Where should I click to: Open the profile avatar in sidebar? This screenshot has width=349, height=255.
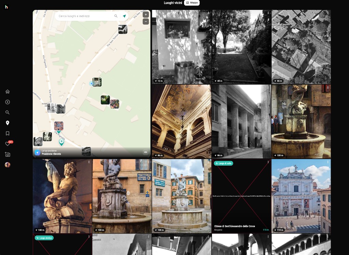pos(7,165)
